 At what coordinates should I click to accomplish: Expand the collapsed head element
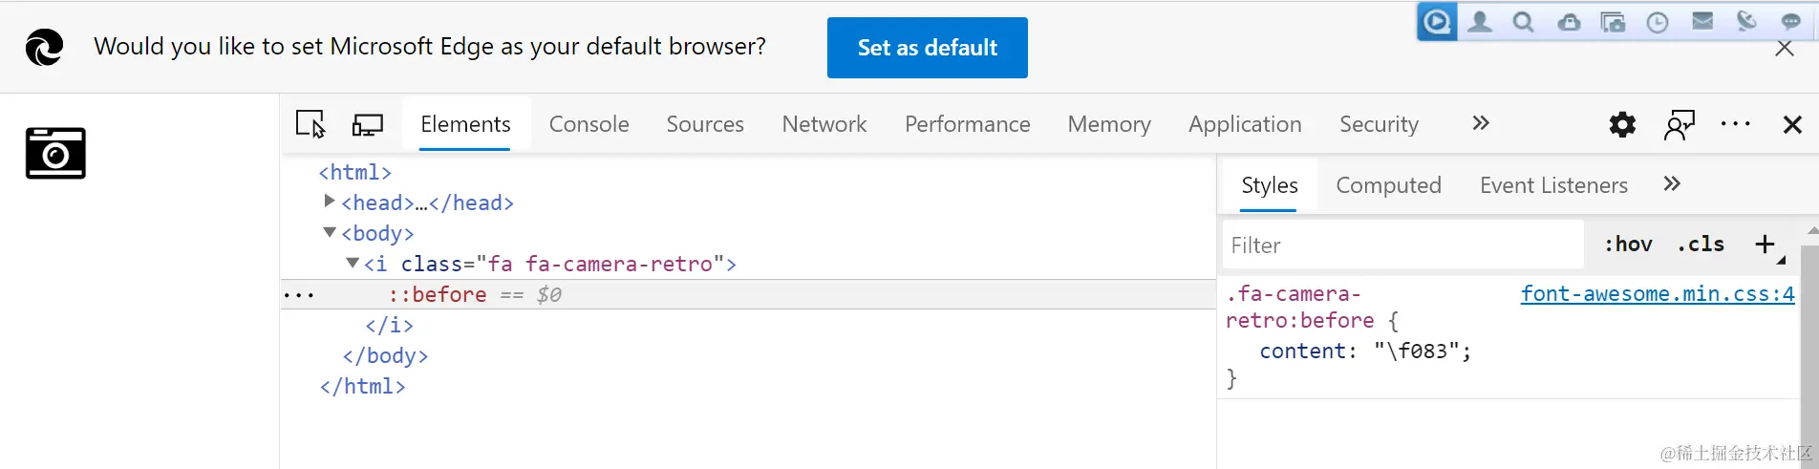(330, 202)
